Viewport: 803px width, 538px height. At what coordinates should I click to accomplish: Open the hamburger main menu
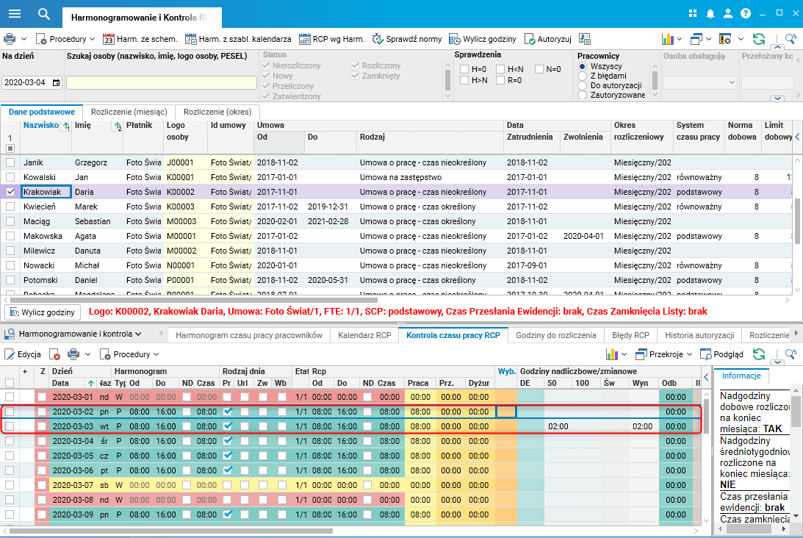point(14,14)
